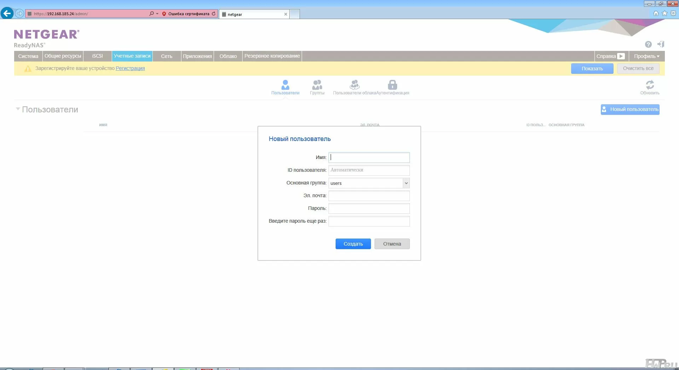Open the System tab

28,56
